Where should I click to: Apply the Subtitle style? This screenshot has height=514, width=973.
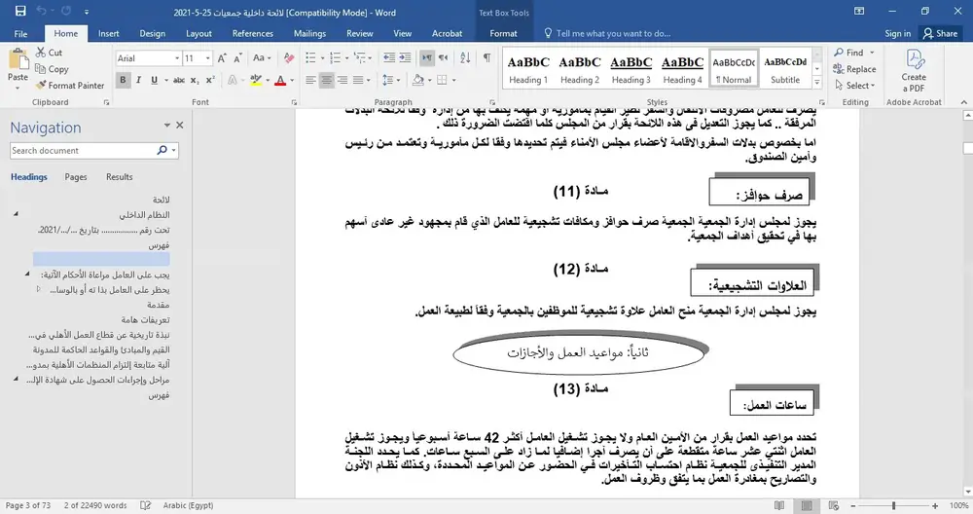[x=785, y=68]
